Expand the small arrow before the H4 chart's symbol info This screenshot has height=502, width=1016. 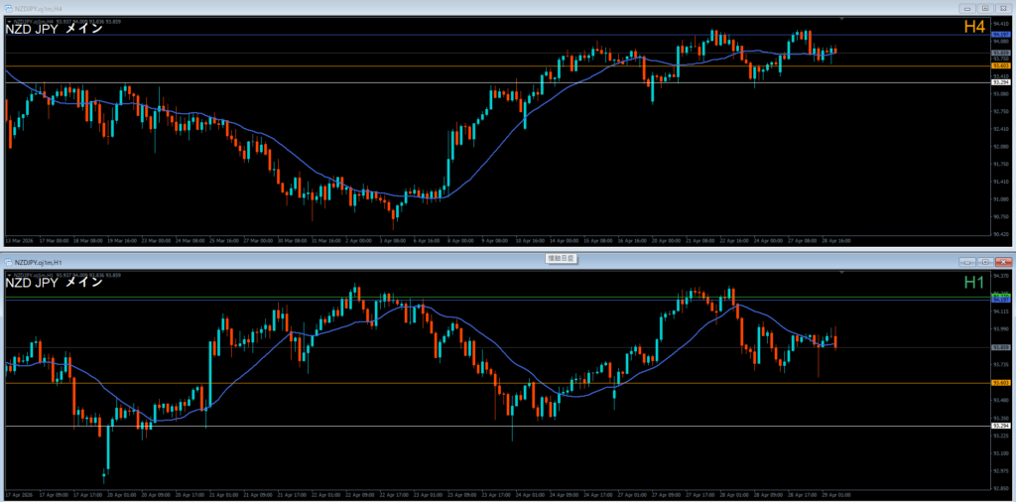pos(7,19)
